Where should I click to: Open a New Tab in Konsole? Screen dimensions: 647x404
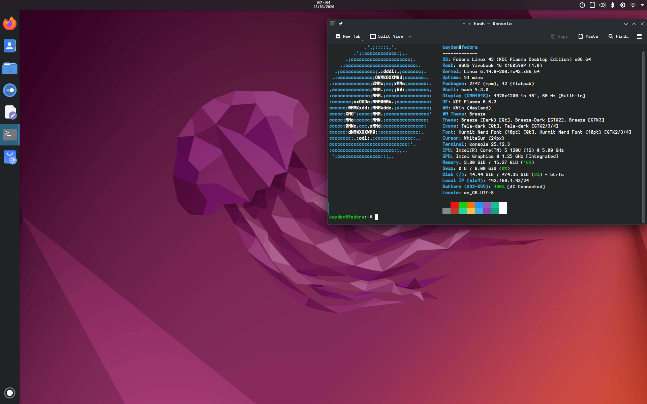(348, 36)
